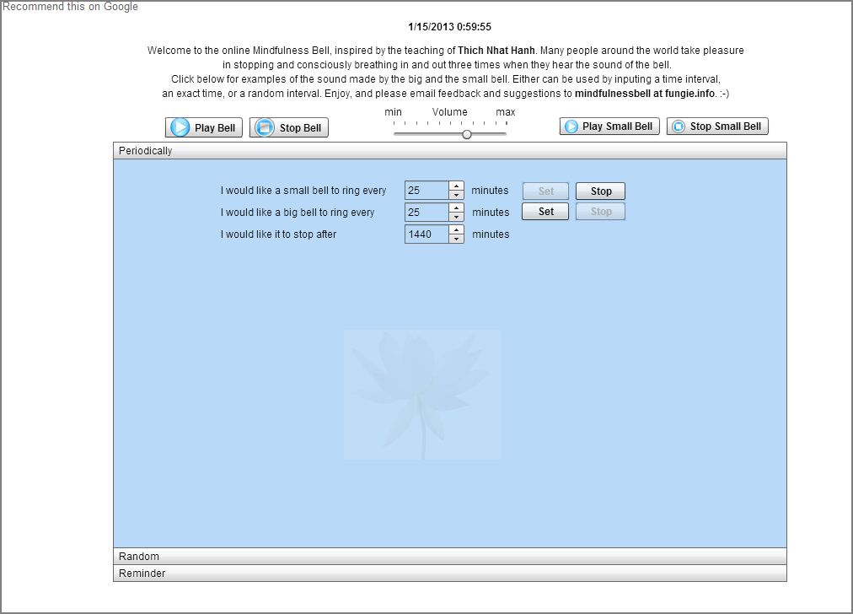
Task: Click the stop after 1440 minutes field
Action: [426, 234]
